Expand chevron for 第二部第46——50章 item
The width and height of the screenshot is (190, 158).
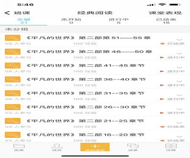pyautogui.click(x=179, y=54)
